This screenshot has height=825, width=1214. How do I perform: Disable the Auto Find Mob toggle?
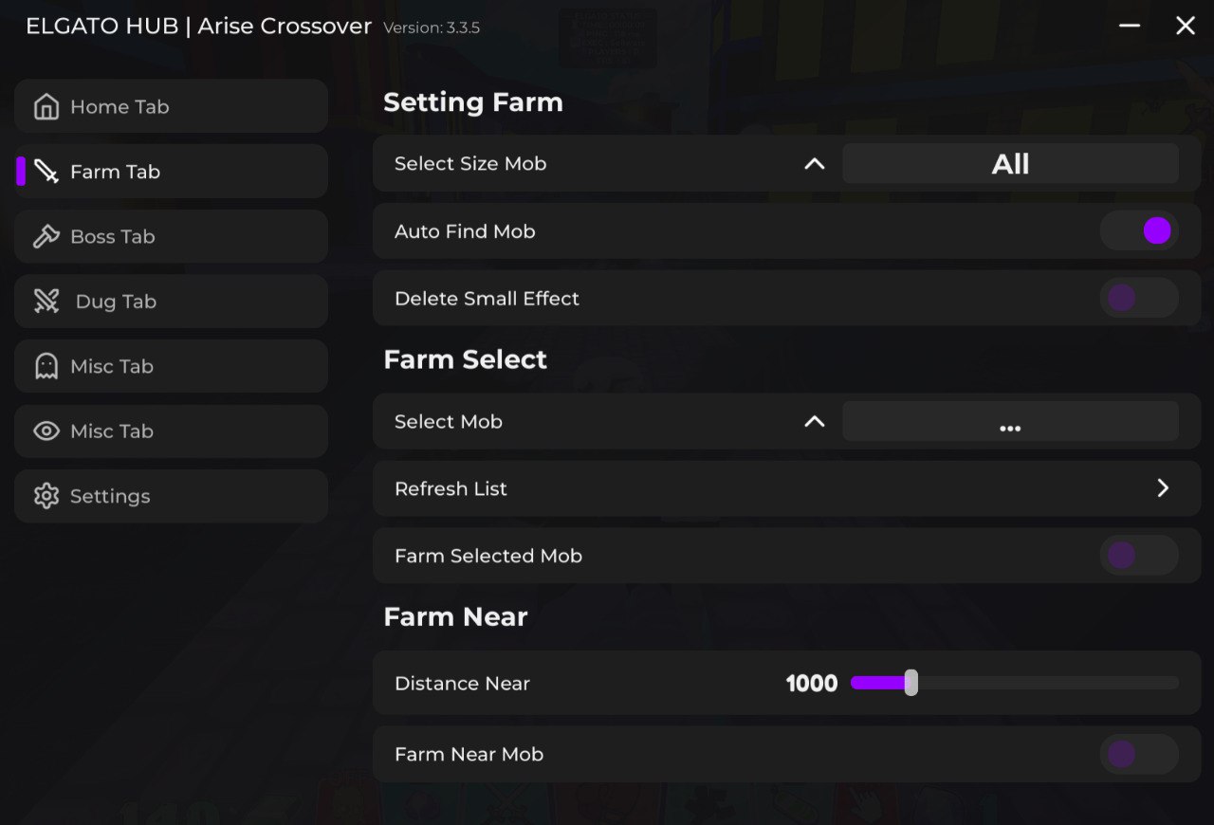pos(1139,230)
